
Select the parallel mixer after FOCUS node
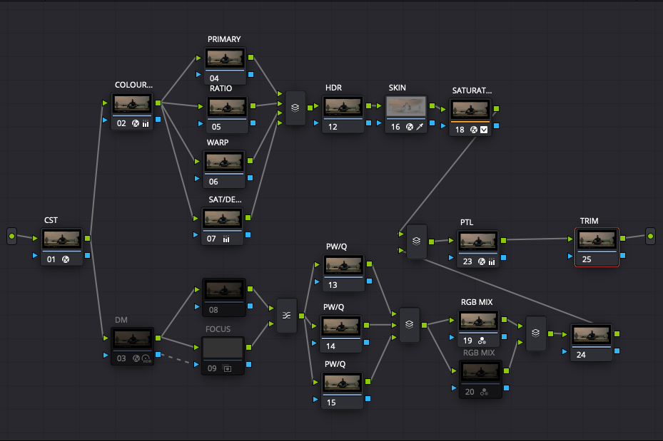click(286, 316)
